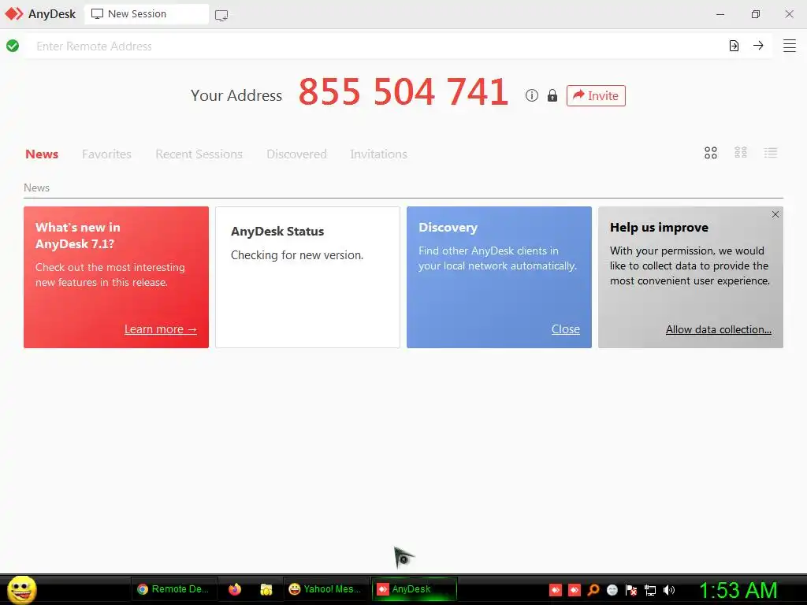Switch to large tiles view

coord(711,153)
